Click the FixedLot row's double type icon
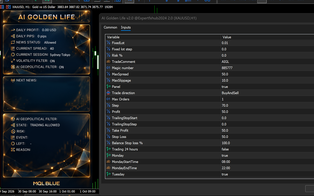The width and height of the screenshot is (314, 196). pos(108,43)
